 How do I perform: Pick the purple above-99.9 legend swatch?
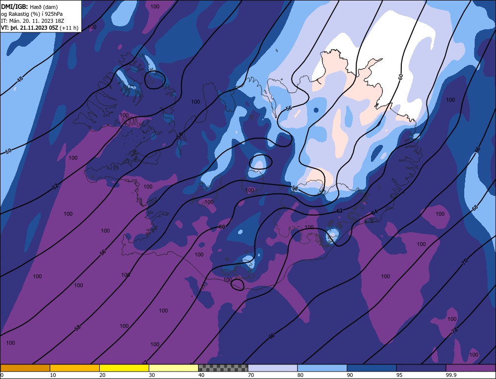click(471, 368)
